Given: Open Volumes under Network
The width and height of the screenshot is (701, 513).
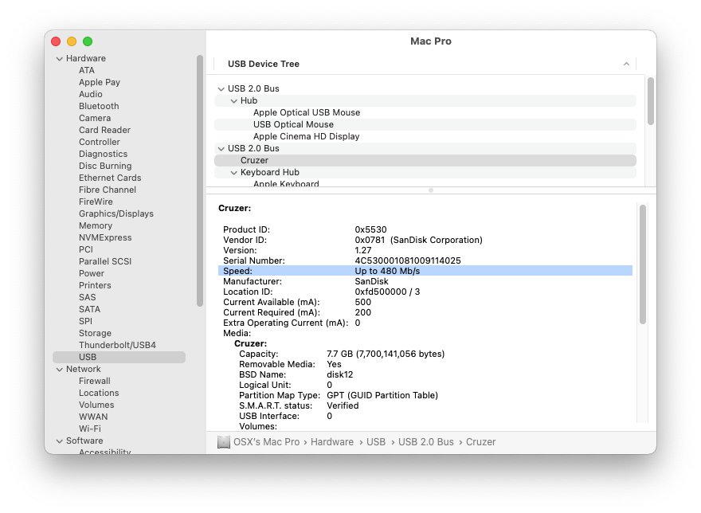Looking at the screenshot, I should 96,405.
